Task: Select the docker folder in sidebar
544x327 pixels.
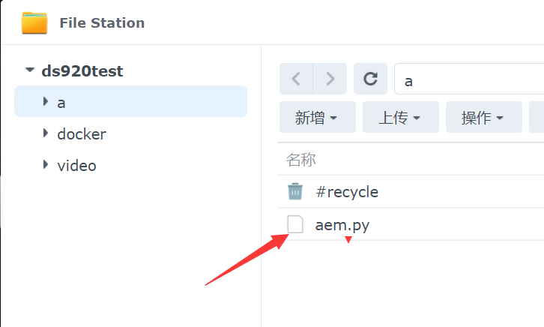Action: (82, 134)
